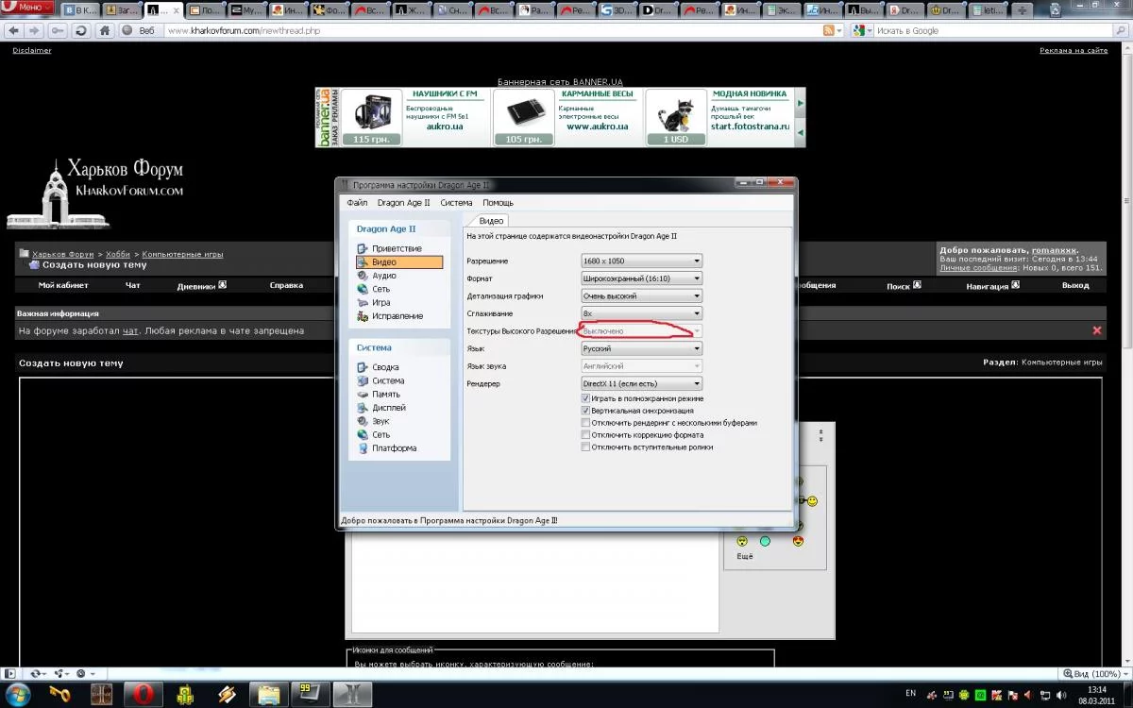Click Выход to log out
This screenshot has width=1133, height=708.
point(1075,285)
